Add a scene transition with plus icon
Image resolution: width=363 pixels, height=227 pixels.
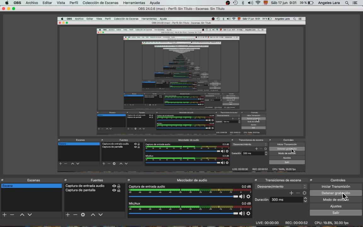click(291, 193)
